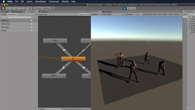
Task: Toggle Center pivot mode
Action: point(37,8)
